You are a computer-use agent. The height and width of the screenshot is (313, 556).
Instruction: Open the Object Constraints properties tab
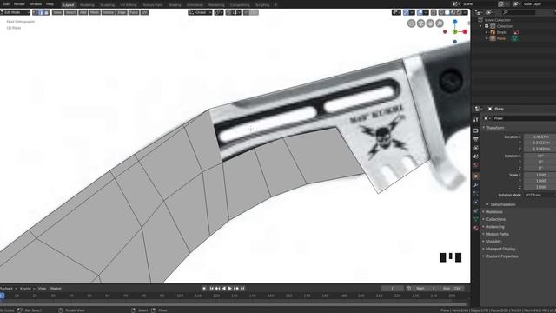476,210
